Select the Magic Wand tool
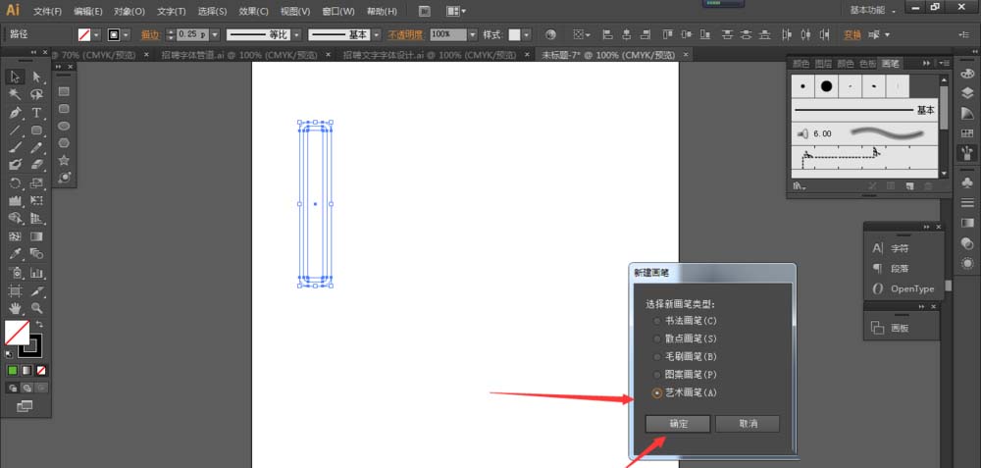Screen dimensions: 981x468 (x=15, y=95)
